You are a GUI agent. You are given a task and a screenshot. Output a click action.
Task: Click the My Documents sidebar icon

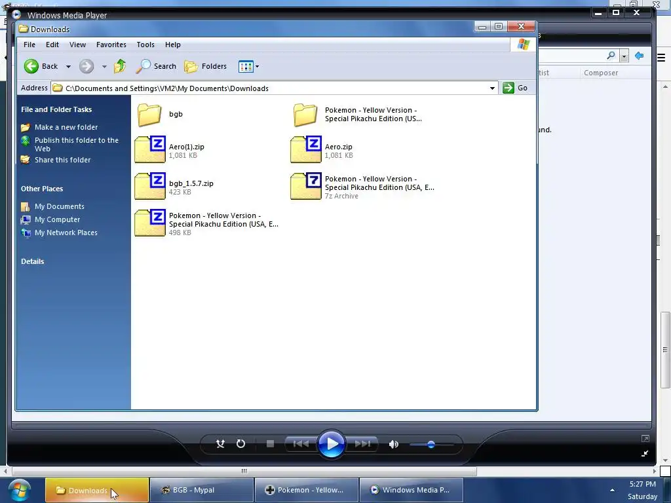26,206
